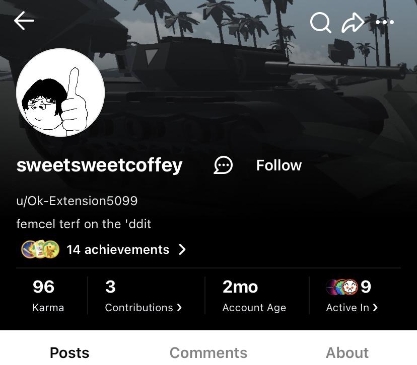The height and width of the screenshot is (365, 417).
Task: Switch to the Comments tab
Action: pos(208,352)
